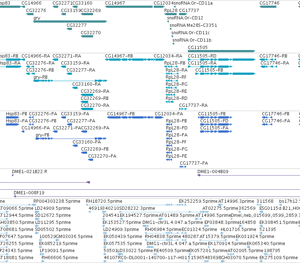Click the RpL28 gene label

[171, 11]
